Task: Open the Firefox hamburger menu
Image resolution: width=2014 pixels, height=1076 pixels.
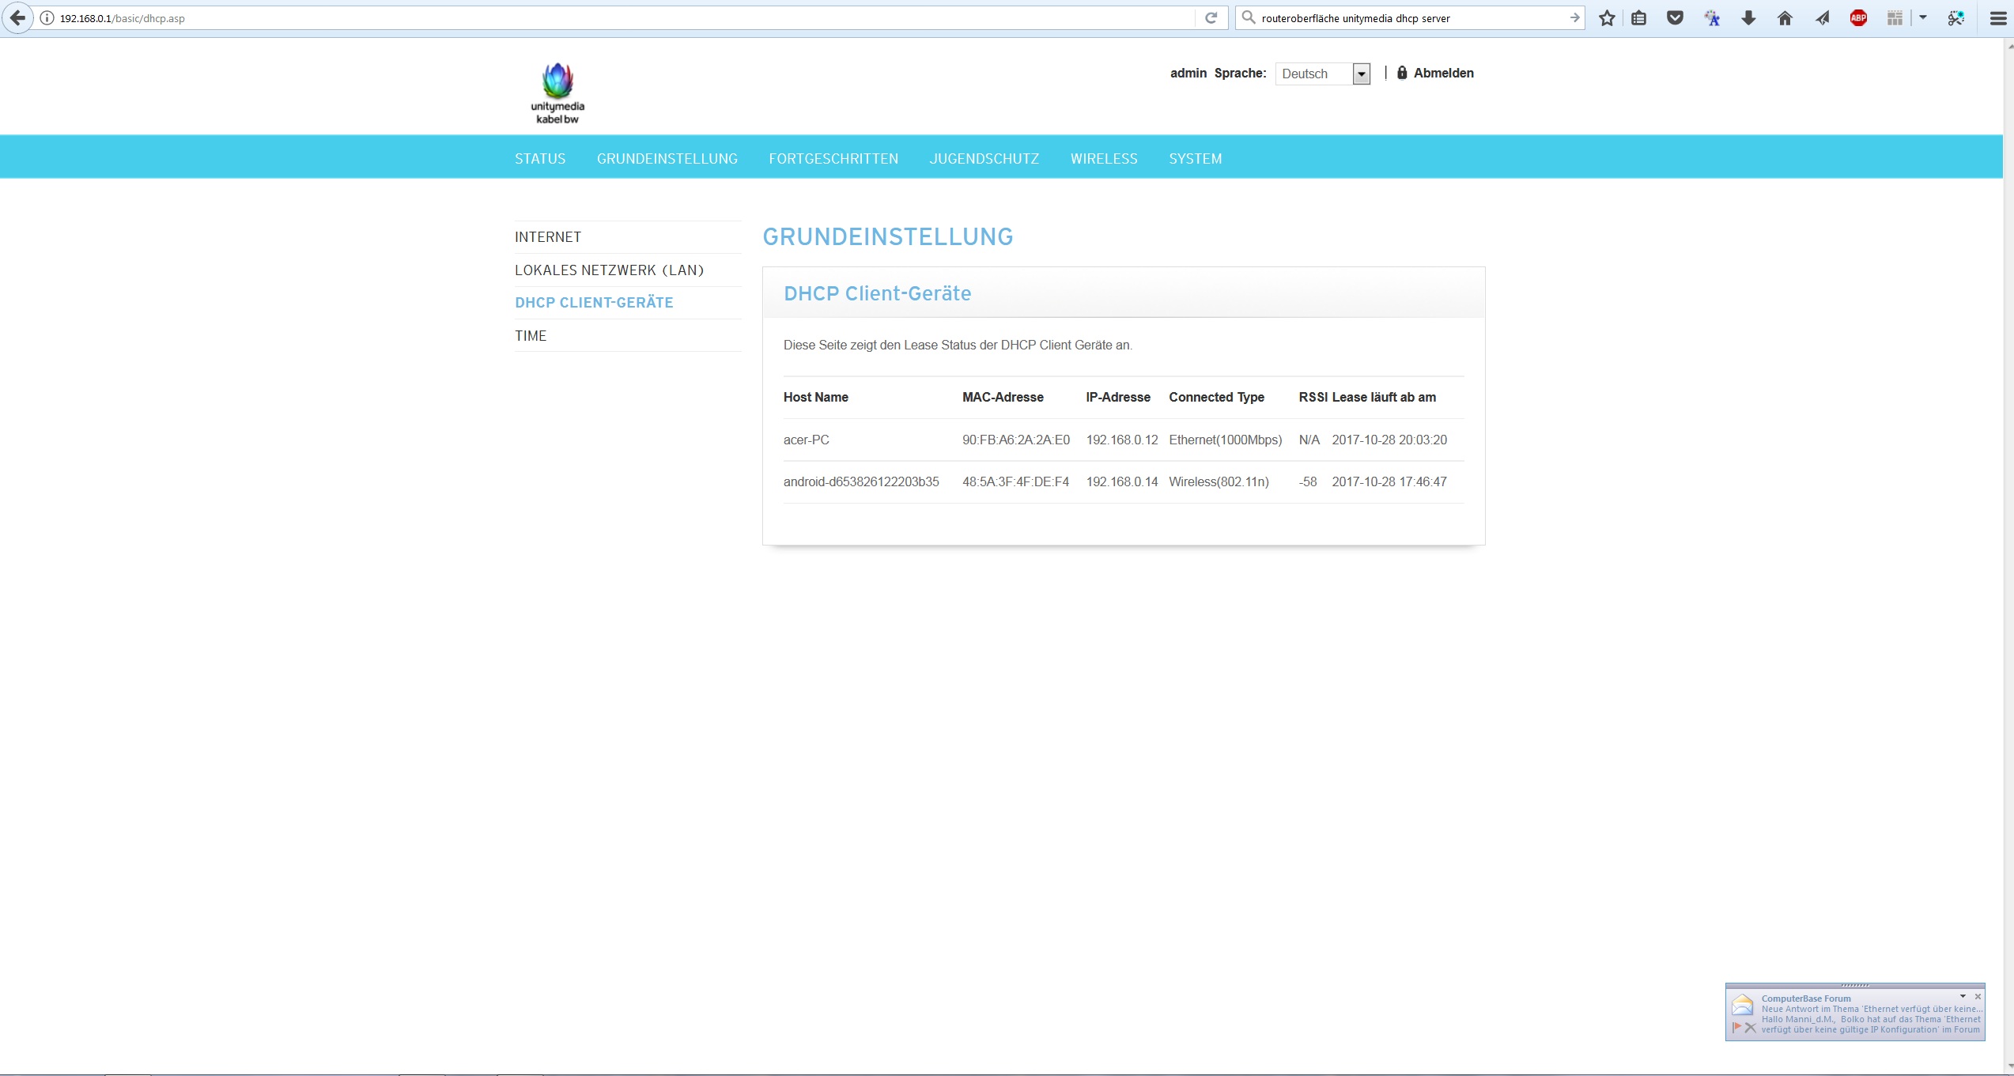Action: [x=1997, y=18]
